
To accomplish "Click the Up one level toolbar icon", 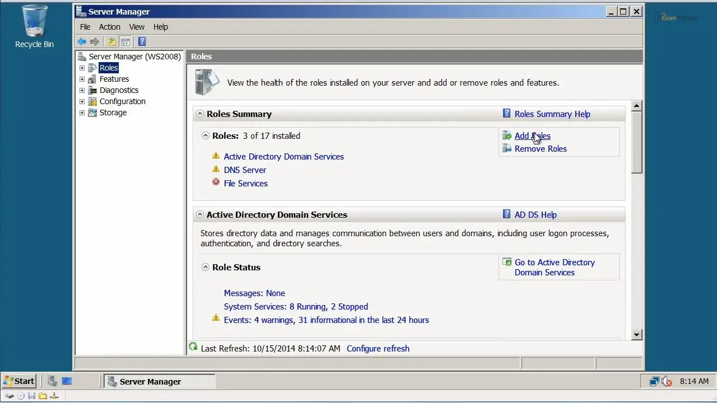I will pos(112,41).
